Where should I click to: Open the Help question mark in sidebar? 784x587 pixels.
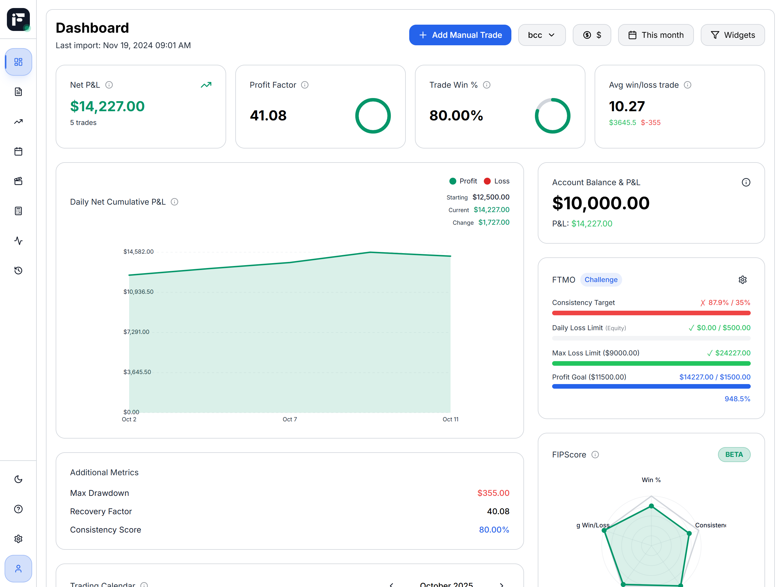tap(18, 509)
